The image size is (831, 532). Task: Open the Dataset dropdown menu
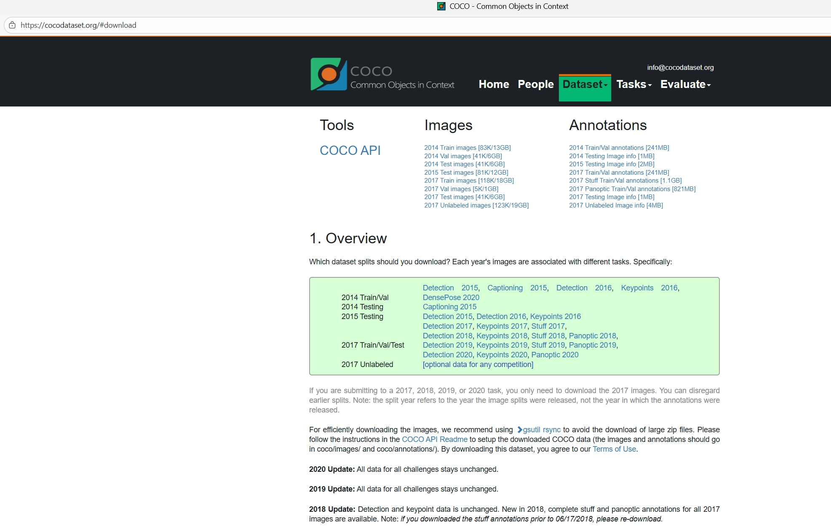585,85
